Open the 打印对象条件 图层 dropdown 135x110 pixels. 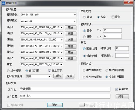tap(38, 77)
